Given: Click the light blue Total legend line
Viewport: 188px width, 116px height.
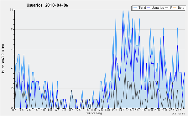Looking at the screenshot, I should pyautogui.click(x=135, y=8).
